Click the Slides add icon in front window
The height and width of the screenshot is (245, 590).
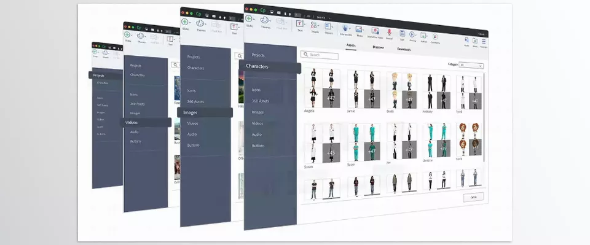click(x=248, y=18)
